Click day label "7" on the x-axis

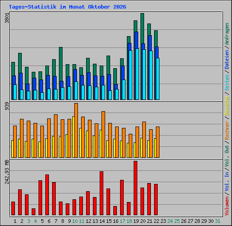pyautogui.click(x=56, y=221)
